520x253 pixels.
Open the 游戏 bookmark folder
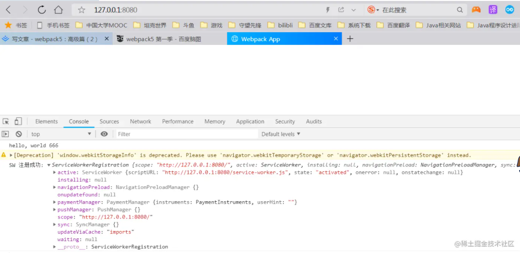click(x=211, y=25)
